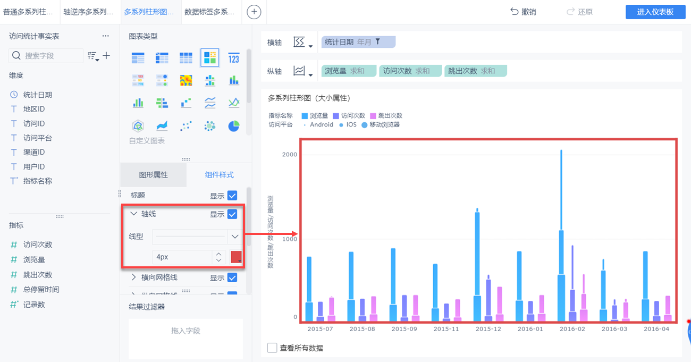
Task: Add a new chart tab with plus
Action: pos(254,12)
